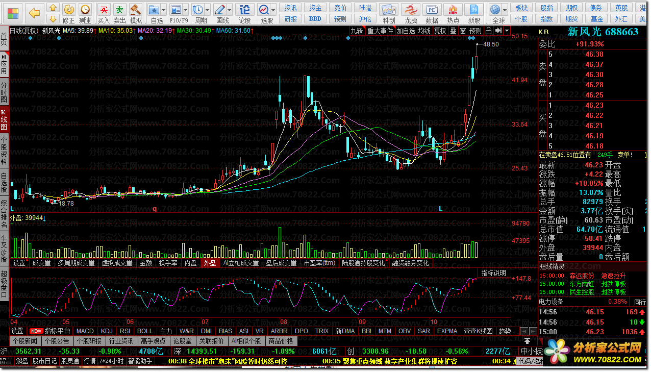This screenshot has height=372, width=651.
Task: Open the 分时图 sidebar tab
Action: [x=4, y=93]
